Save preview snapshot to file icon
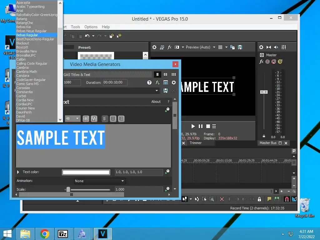 [x=240, y=47]
